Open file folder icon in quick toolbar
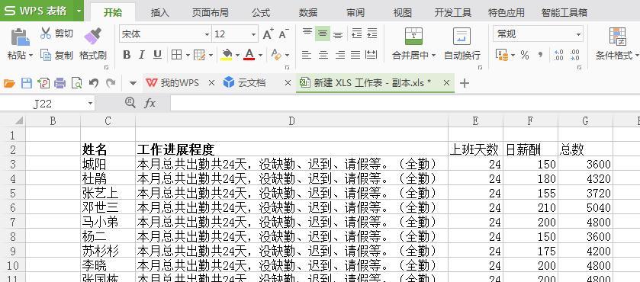640x282 pixels. [x=9, y=84]
